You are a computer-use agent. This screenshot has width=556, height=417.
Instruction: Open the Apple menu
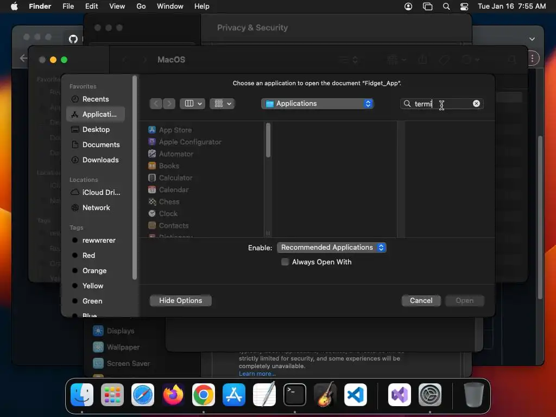click(14, 7)
